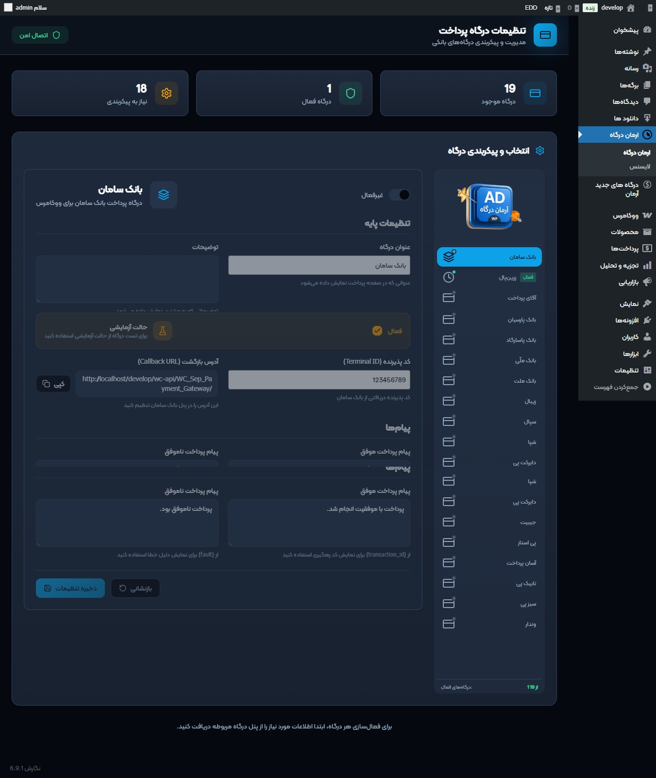The width and height of the screenshot is (656, 778).
Task: Uncheck the فعال test mode checkbox
Action: coord(377,331)
